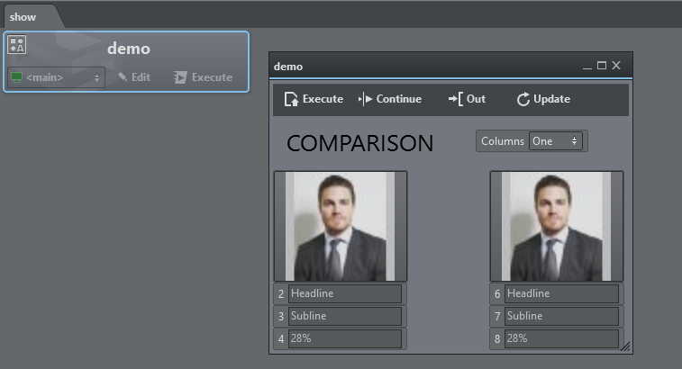Click the demo element title text
The width and height of the screenshot is (682, 369).
click(x=129, y=49)
